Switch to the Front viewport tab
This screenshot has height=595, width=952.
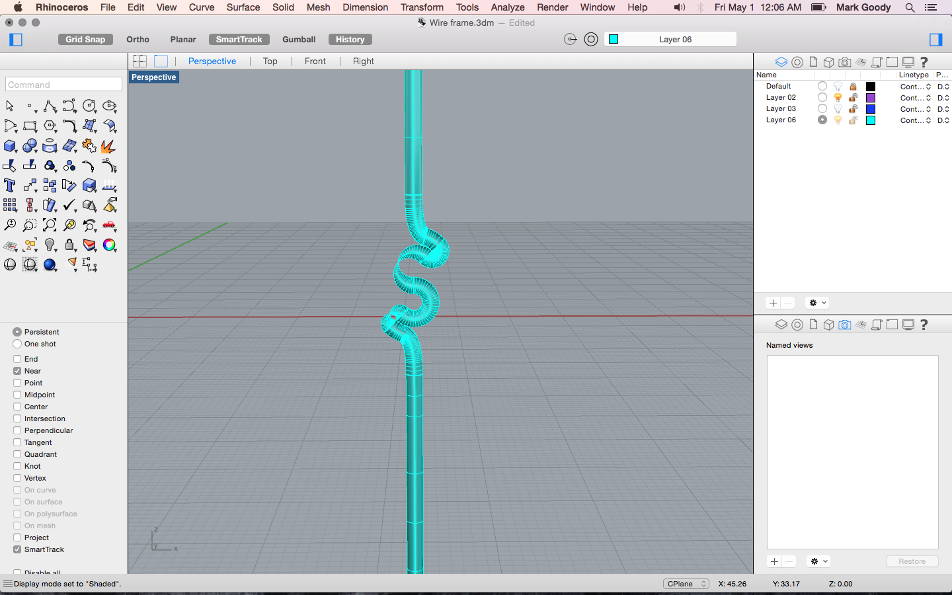tap(315, 61)
